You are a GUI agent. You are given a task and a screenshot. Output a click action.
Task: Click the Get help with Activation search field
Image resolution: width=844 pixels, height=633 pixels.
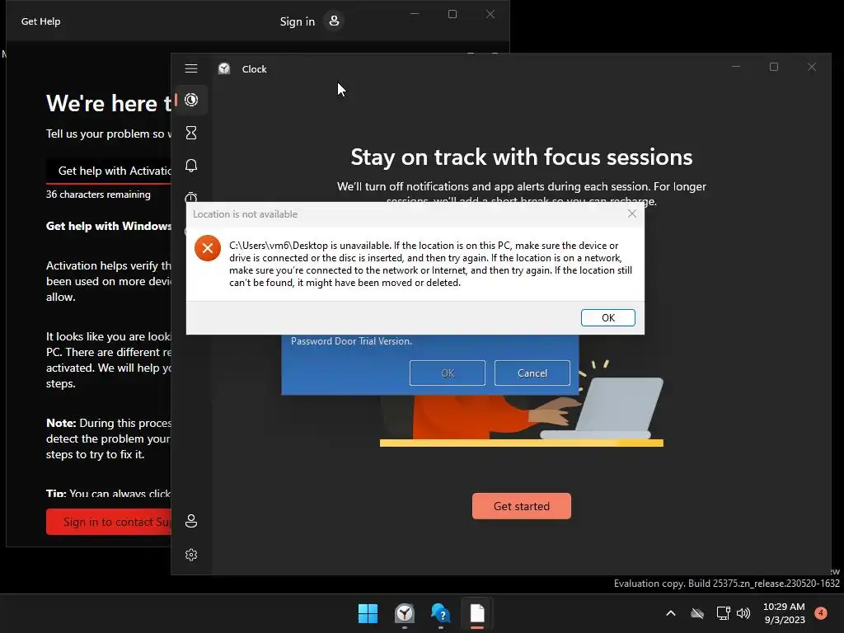pyautogui.click(x=109, y=171)
